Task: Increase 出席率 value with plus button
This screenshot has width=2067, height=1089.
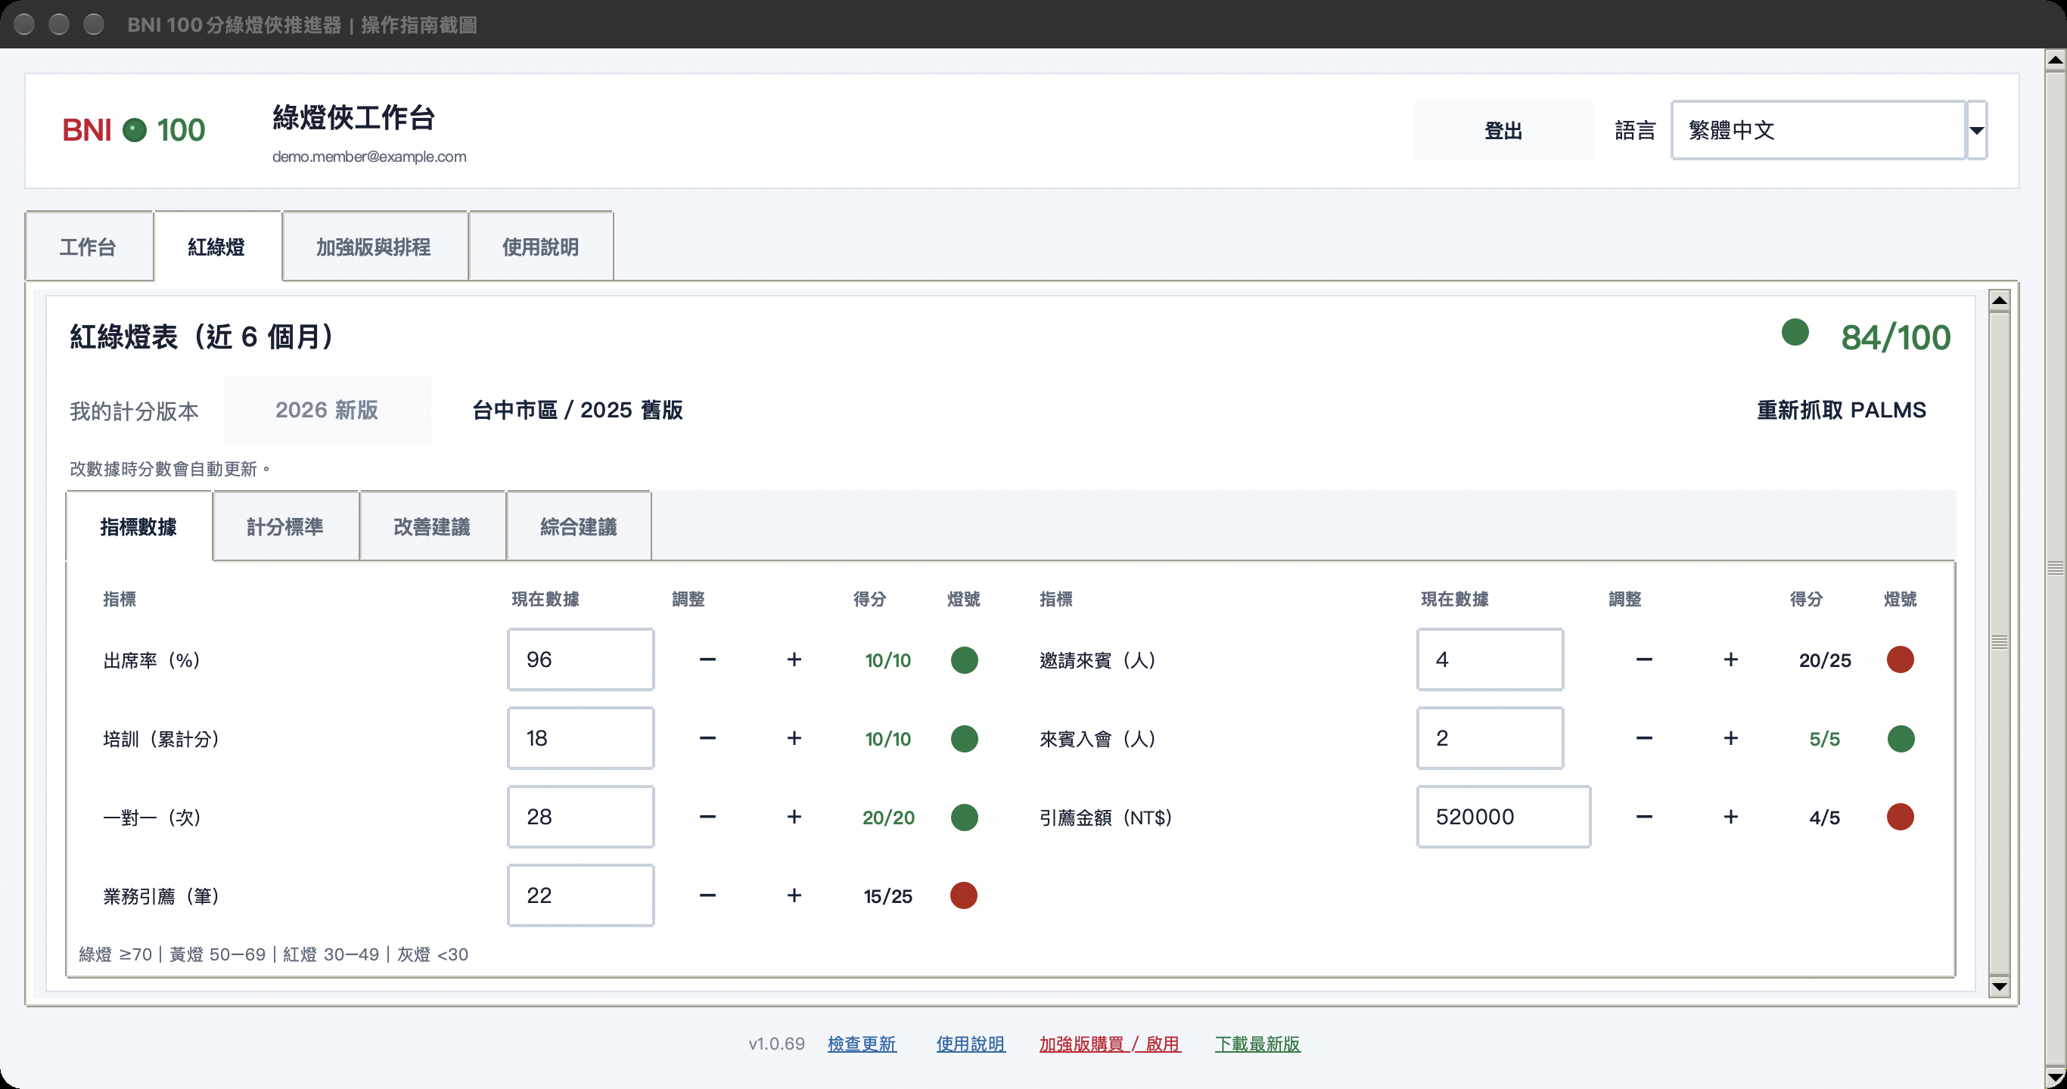Action: coord(794,659)
